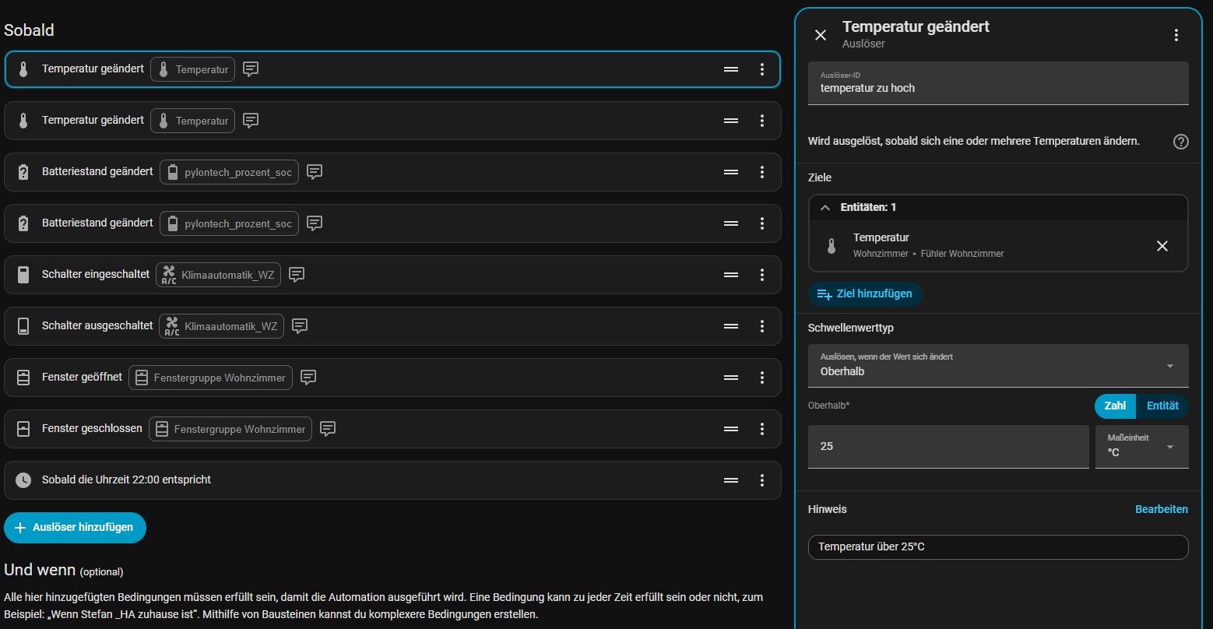Click the Sobald section heading
The height and width of the screenshot is (629, 1213).
coord(29,30)
